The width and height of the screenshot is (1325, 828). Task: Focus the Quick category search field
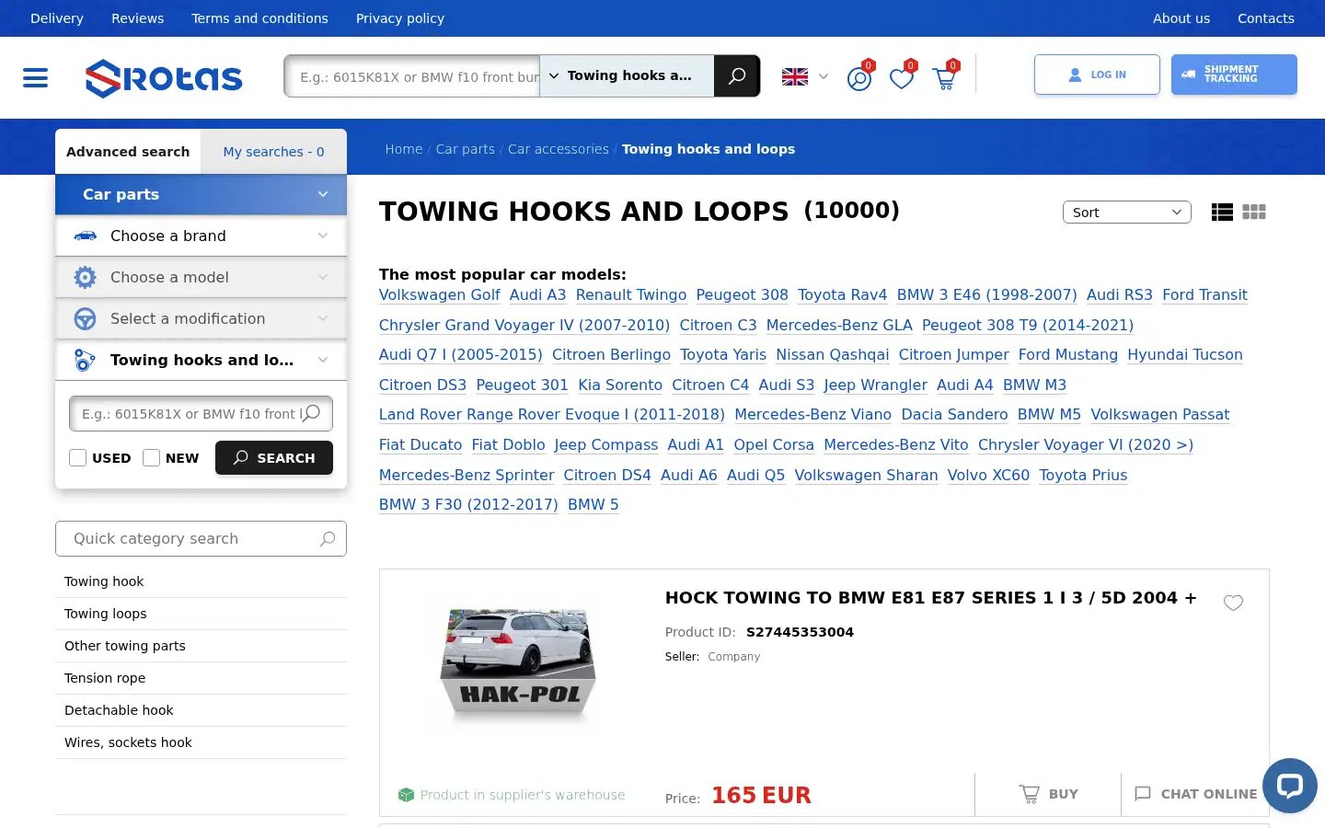click(201, 539)
